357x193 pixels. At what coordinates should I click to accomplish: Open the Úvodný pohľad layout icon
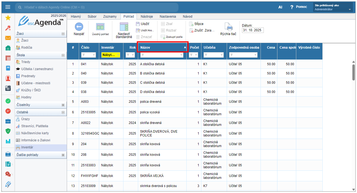[100, 27]
